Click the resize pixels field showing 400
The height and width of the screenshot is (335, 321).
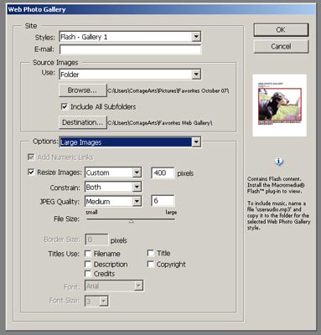tap(163, 173)
